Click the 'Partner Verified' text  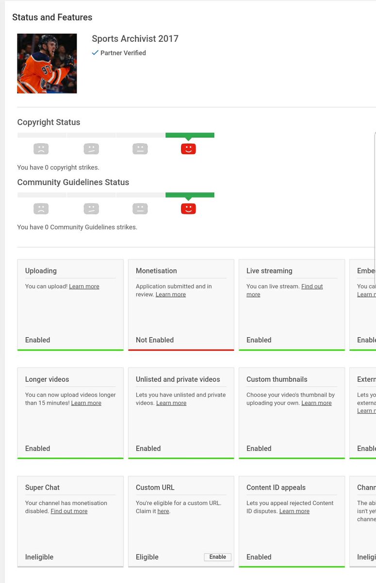pos(123,53)
